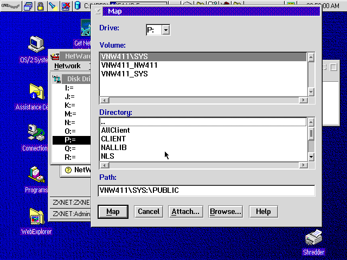Open the Network menu in NetWare window

pos(67,66)
